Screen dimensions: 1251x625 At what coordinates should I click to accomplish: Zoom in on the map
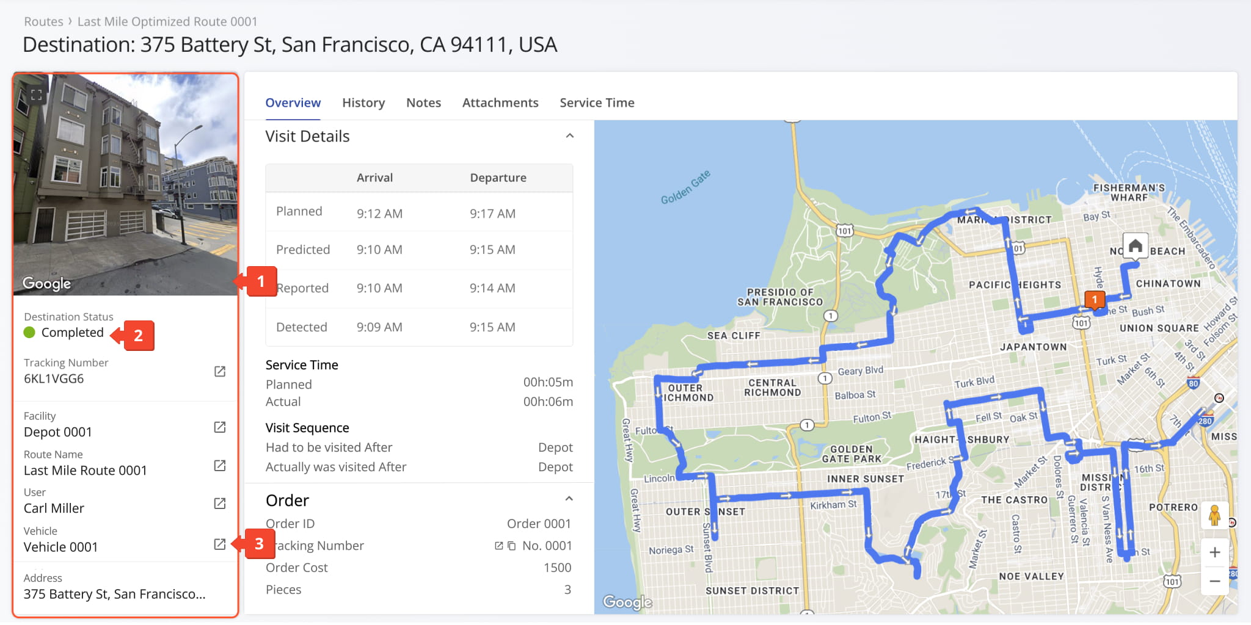(1214, 552)
